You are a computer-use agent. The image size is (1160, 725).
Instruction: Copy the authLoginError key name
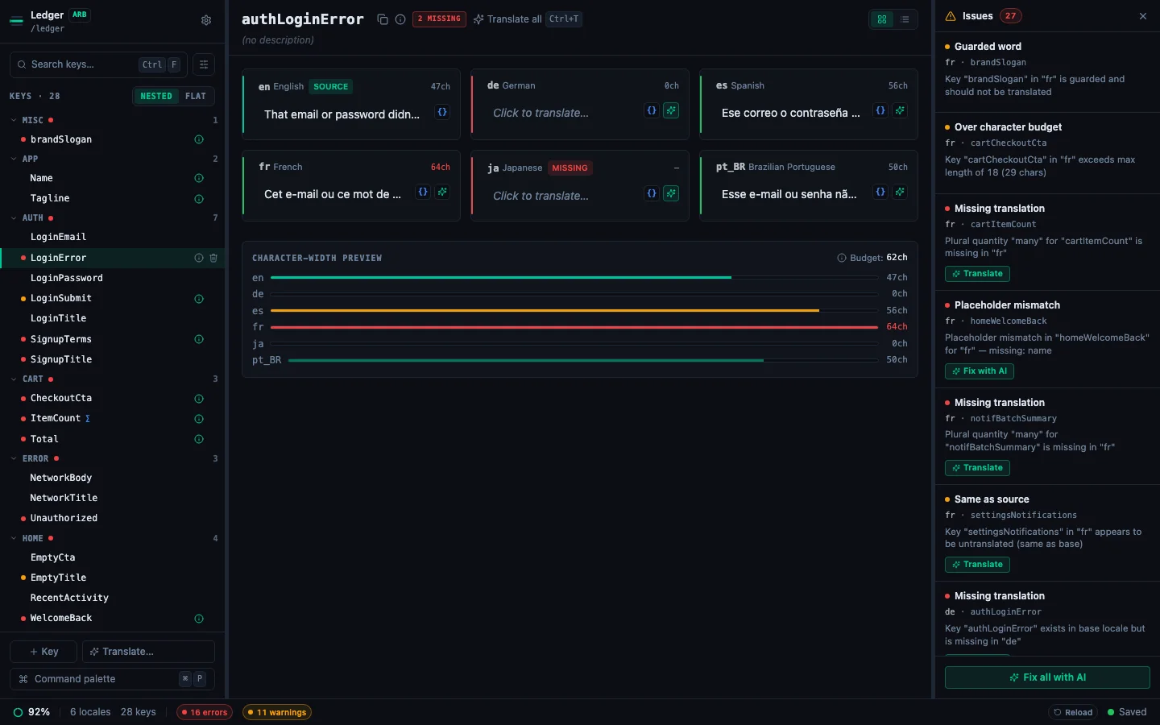point(383,19)
